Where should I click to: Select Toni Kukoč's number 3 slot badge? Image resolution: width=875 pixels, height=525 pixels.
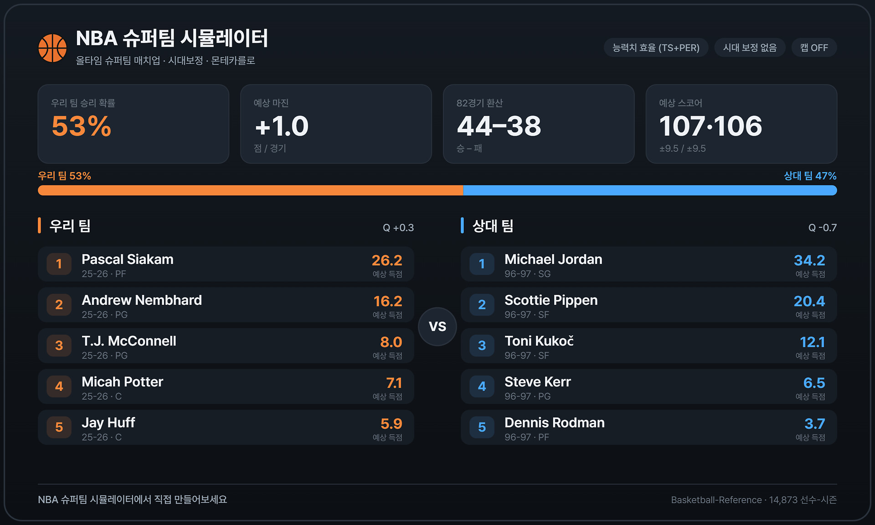[x=482, y=345]
